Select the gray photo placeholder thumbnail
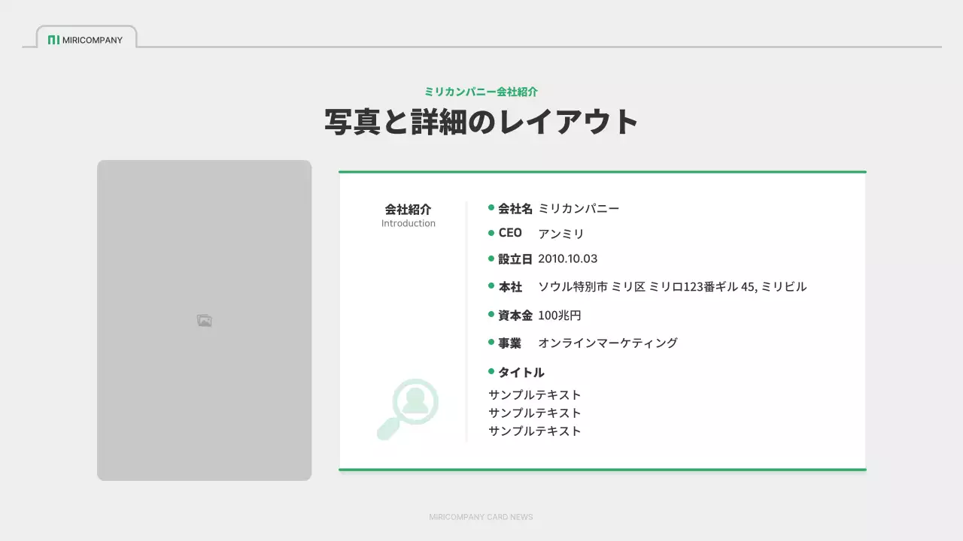The width and height of the screenshot is (963, 541). (x=203, y=319)
